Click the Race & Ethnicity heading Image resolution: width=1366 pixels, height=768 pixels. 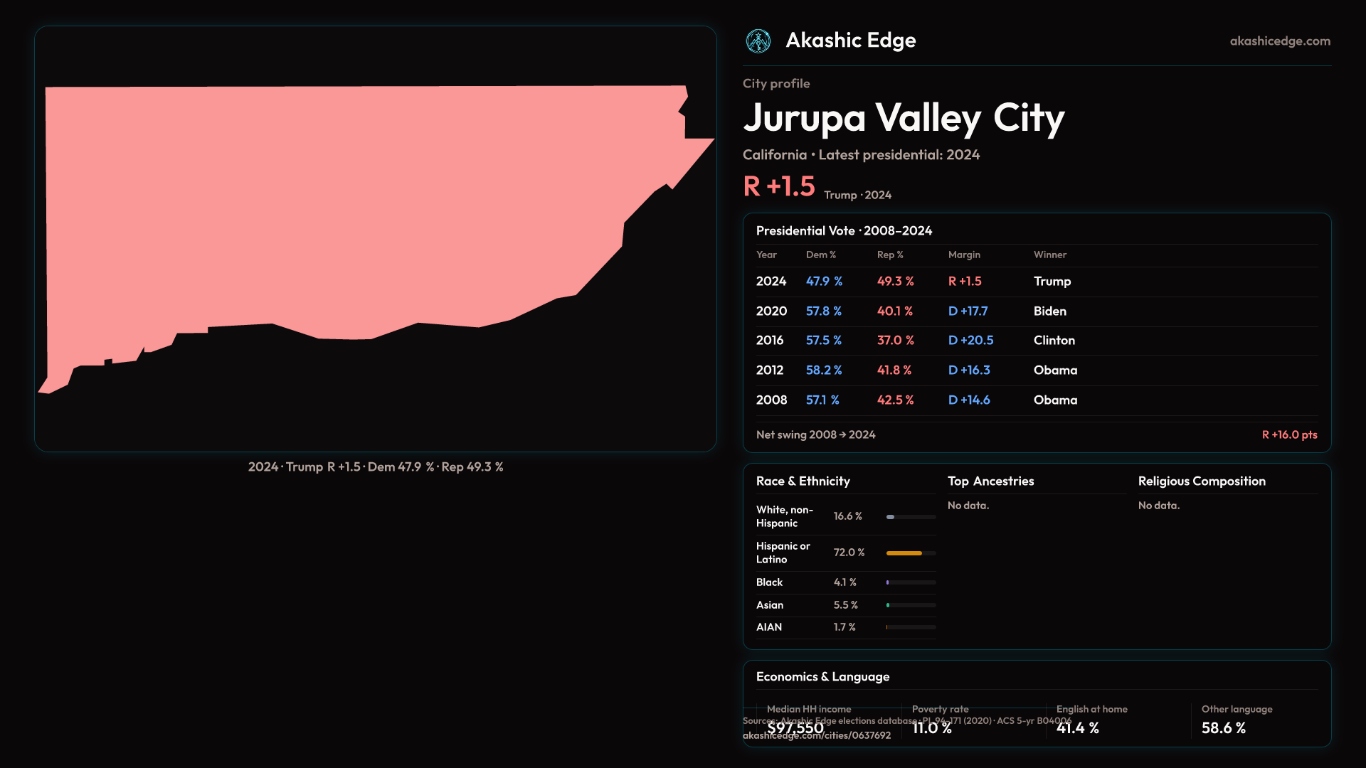(x=803, y=481)
